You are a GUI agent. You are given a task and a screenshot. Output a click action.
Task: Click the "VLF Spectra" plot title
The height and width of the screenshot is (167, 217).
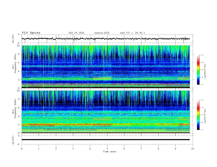point(31,33)
